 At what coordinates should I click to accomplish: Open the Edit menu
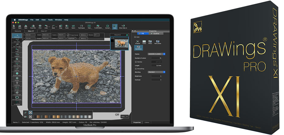[37, 20]
